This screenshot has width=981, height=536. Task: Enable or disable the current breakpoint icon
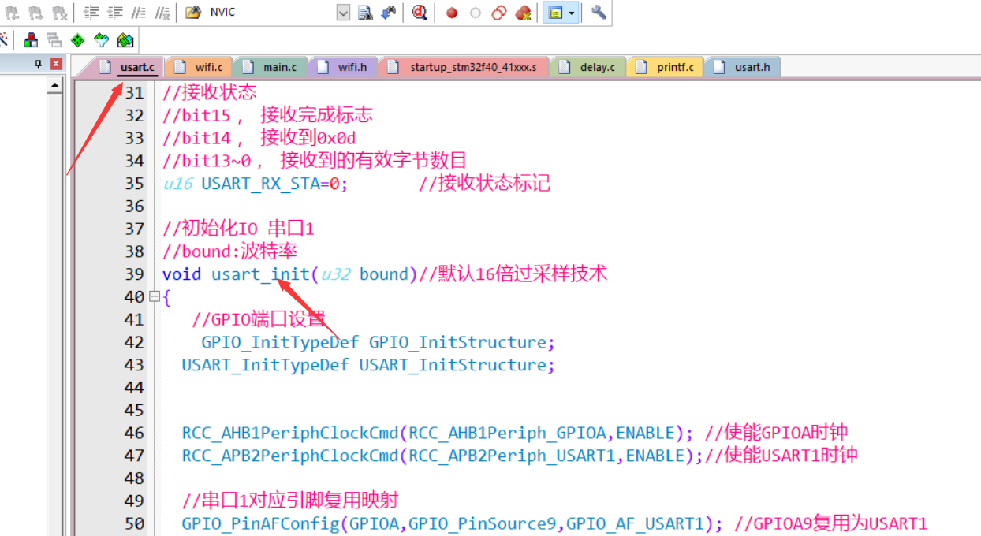[475, 13]
